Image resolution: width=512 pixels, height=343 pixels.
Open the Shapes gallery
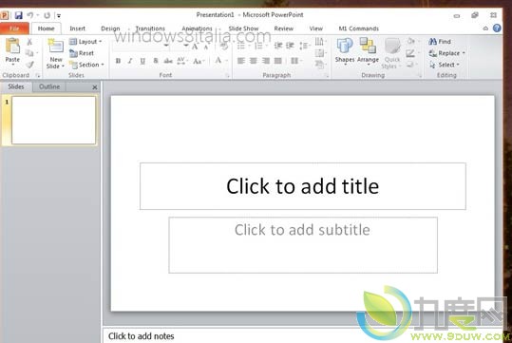[345, 50]
